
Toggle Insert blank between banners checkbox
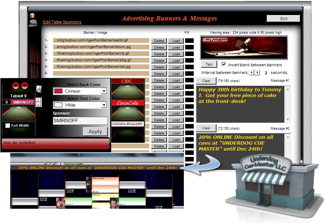224,64
